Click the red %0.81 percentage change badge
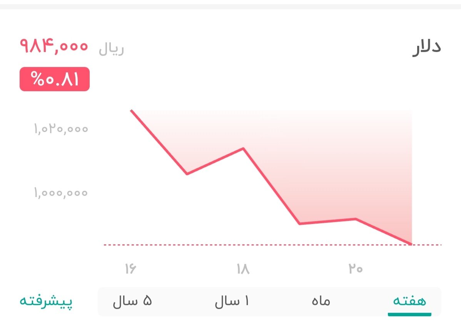 (x=54, y=80)
